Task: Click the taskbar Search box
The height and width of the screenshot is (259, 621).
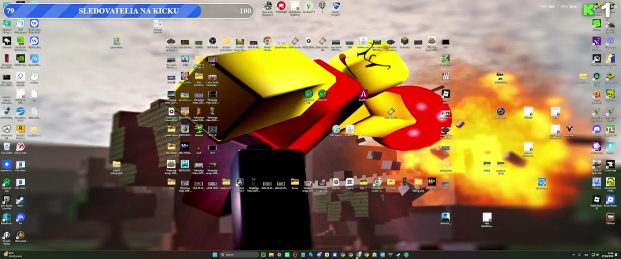Action: pyautogui.click(x=239, y=255)
